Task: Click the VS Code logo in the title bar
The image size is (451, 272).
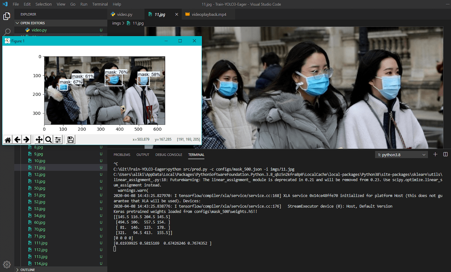Action: [x=5, y=4]
